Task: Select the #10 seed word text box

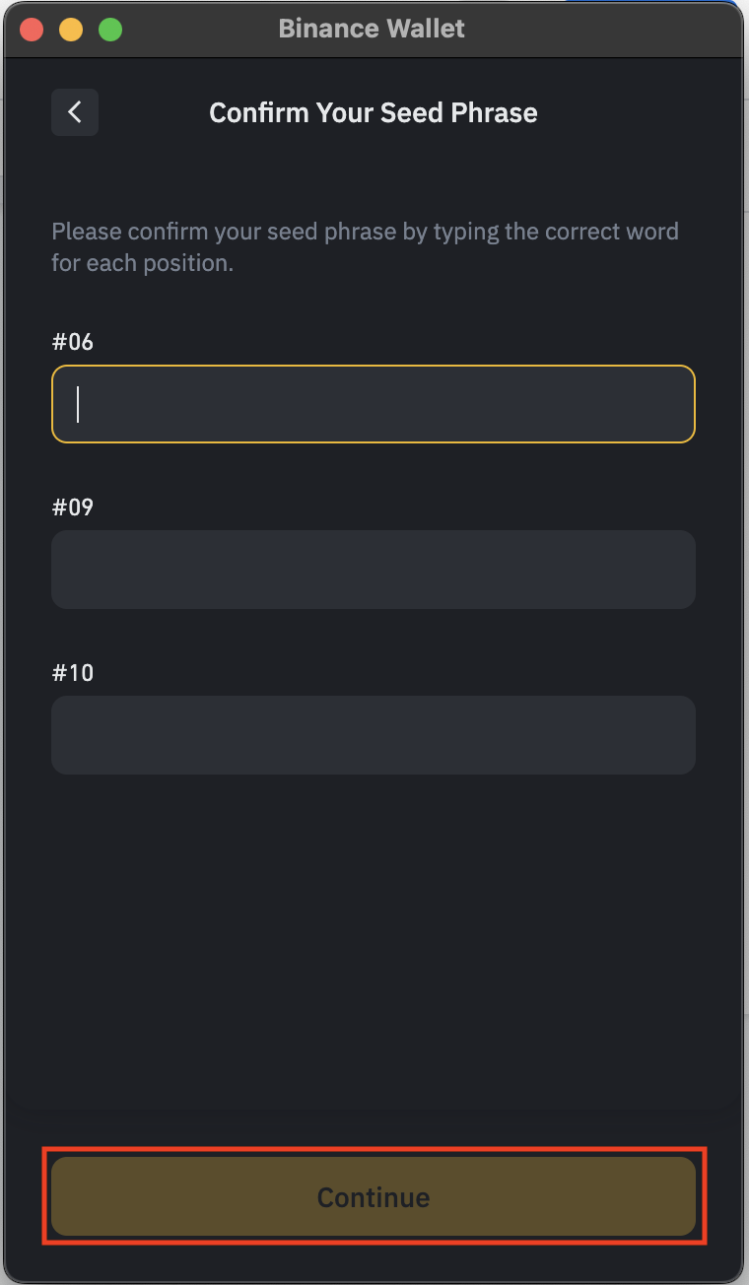Action: point(374,735)
